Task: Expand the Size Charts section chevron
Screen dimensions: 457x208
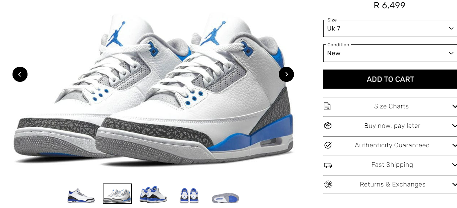Action: 454,106
